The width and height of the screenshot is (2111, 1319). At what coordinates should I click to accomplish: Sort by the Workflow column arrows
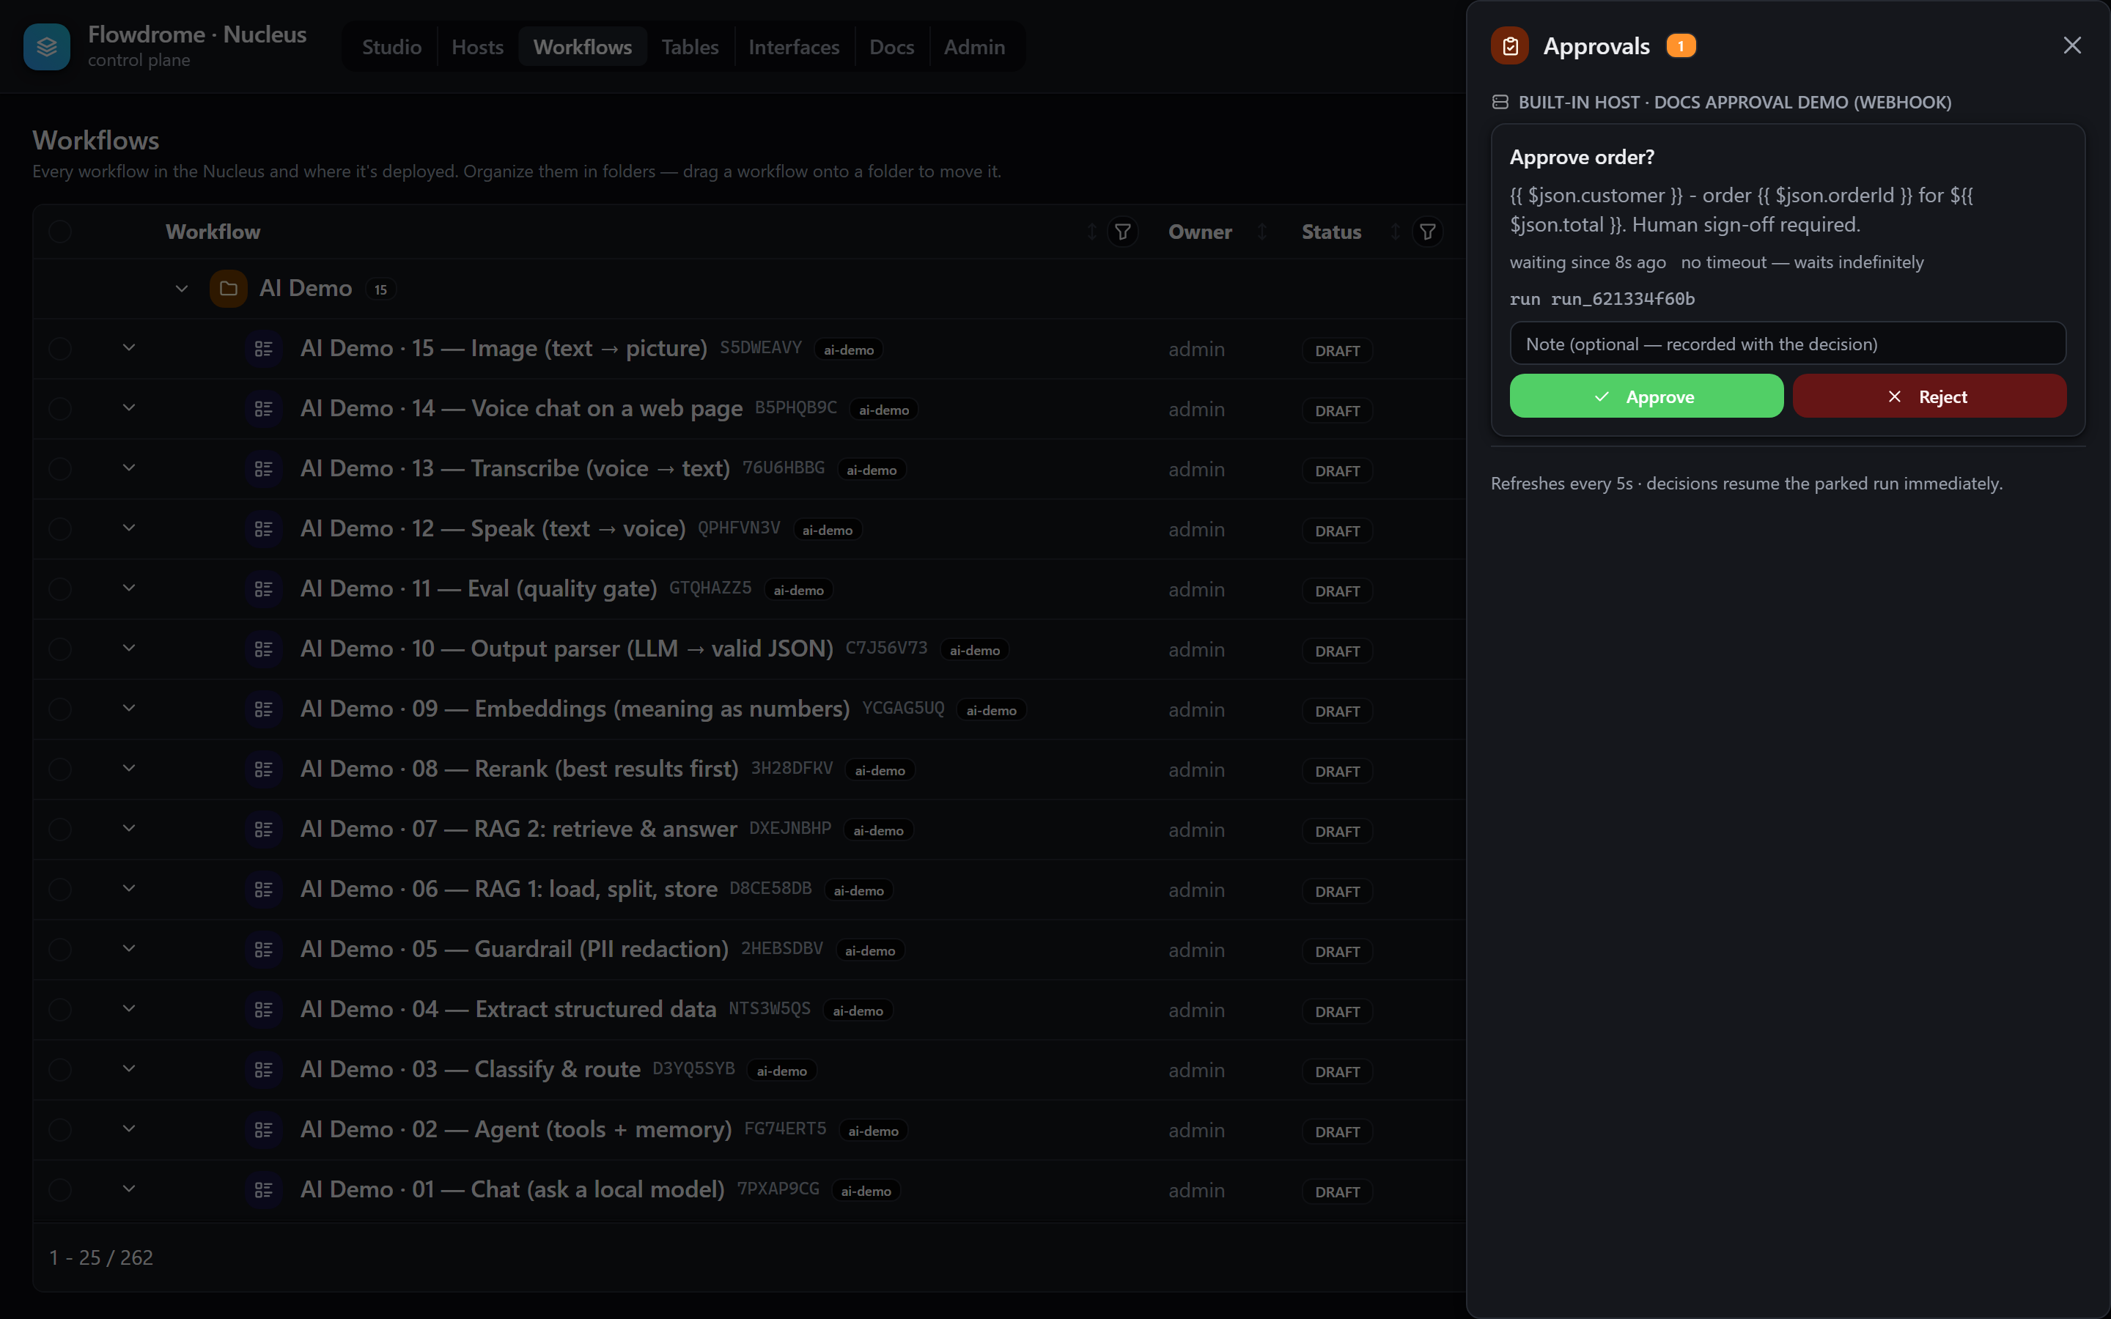pyautogui.click(x=1091, y=232)
